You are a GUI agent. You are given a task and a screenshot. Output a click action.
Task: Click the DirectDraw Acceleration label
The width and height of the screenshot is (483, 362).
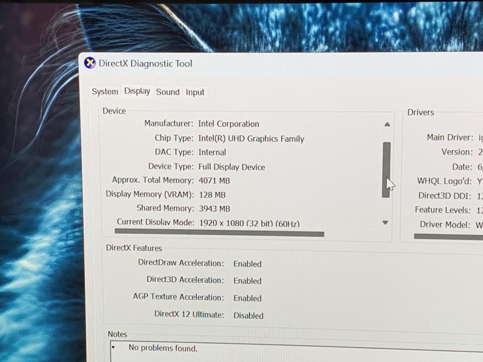181,263
